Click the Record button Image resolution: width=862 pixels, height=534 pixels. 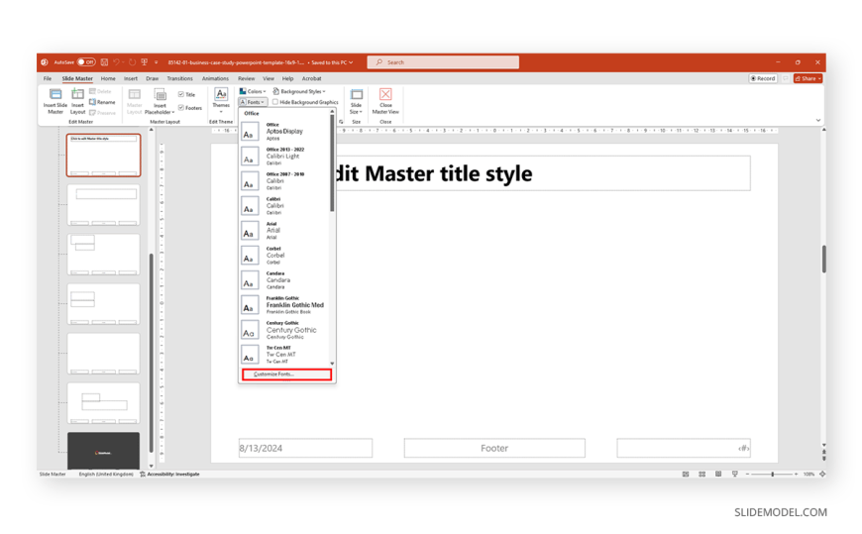[x=763, y=78]
